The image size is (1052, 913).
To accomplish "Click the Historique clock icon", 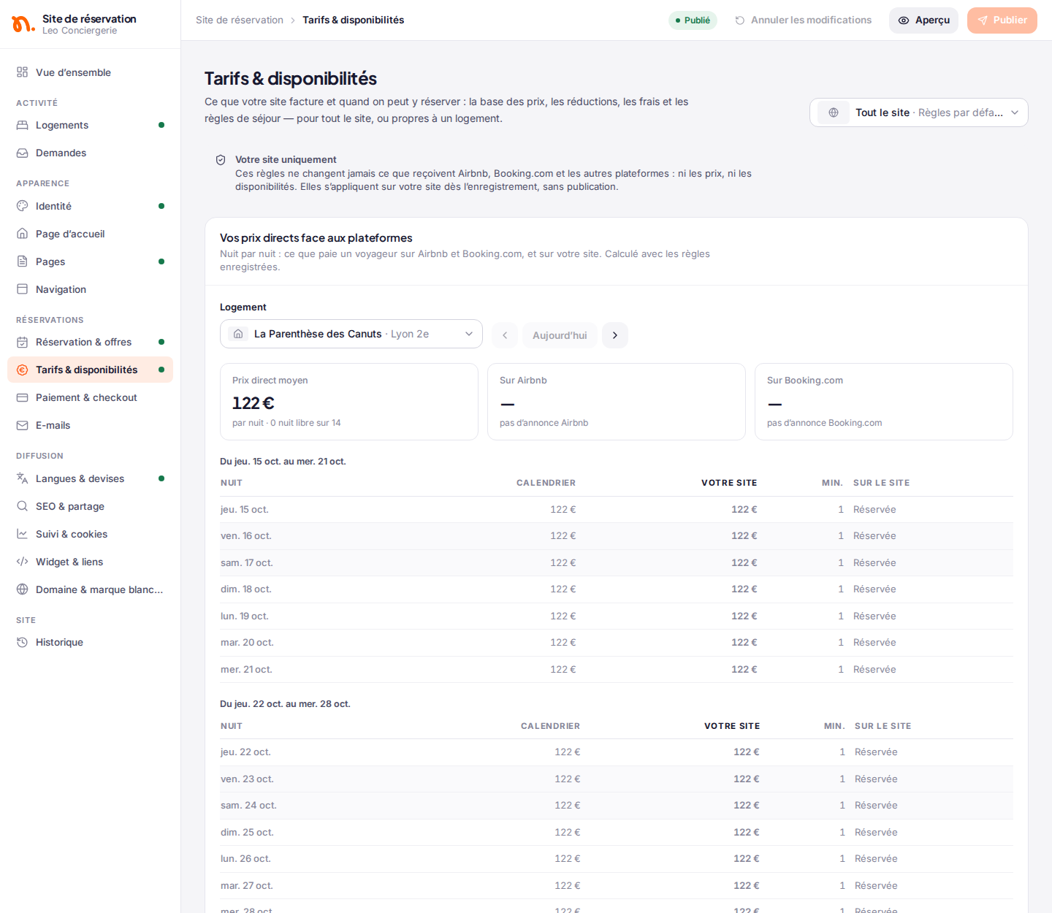I will [23, 642].
